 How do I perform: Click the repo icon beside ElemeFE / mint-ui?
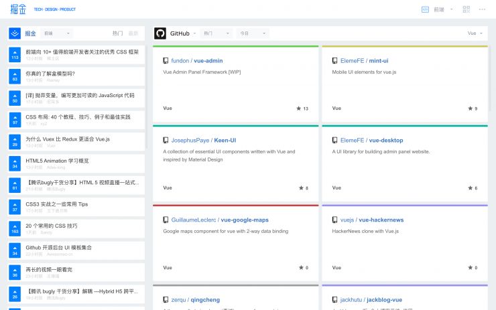334,61
